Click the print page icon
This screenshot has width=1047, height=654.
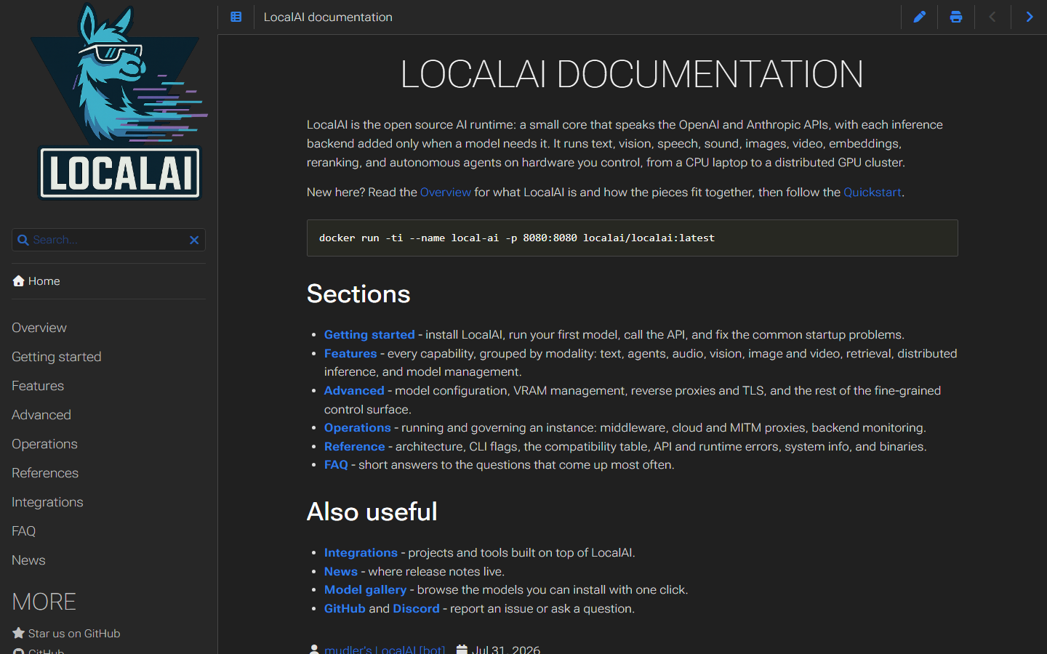[x=956, y=17]
